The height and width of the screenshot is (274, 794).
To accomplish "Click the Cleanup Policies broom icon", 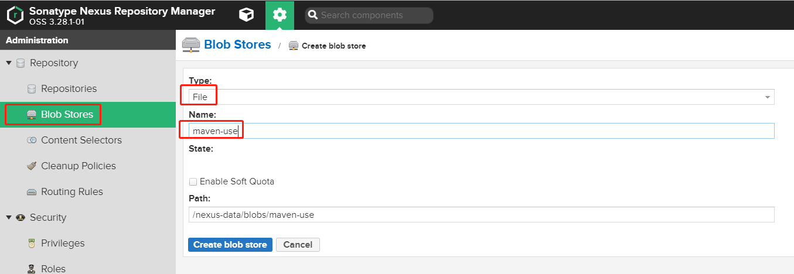I will click(x=32, y=166).
